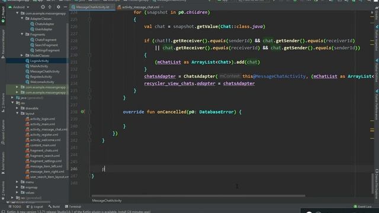The width and height of the screenshot is (379, 213).
Task: Toggle code fold marker at line 235
Action: click(x=89, y=91)
